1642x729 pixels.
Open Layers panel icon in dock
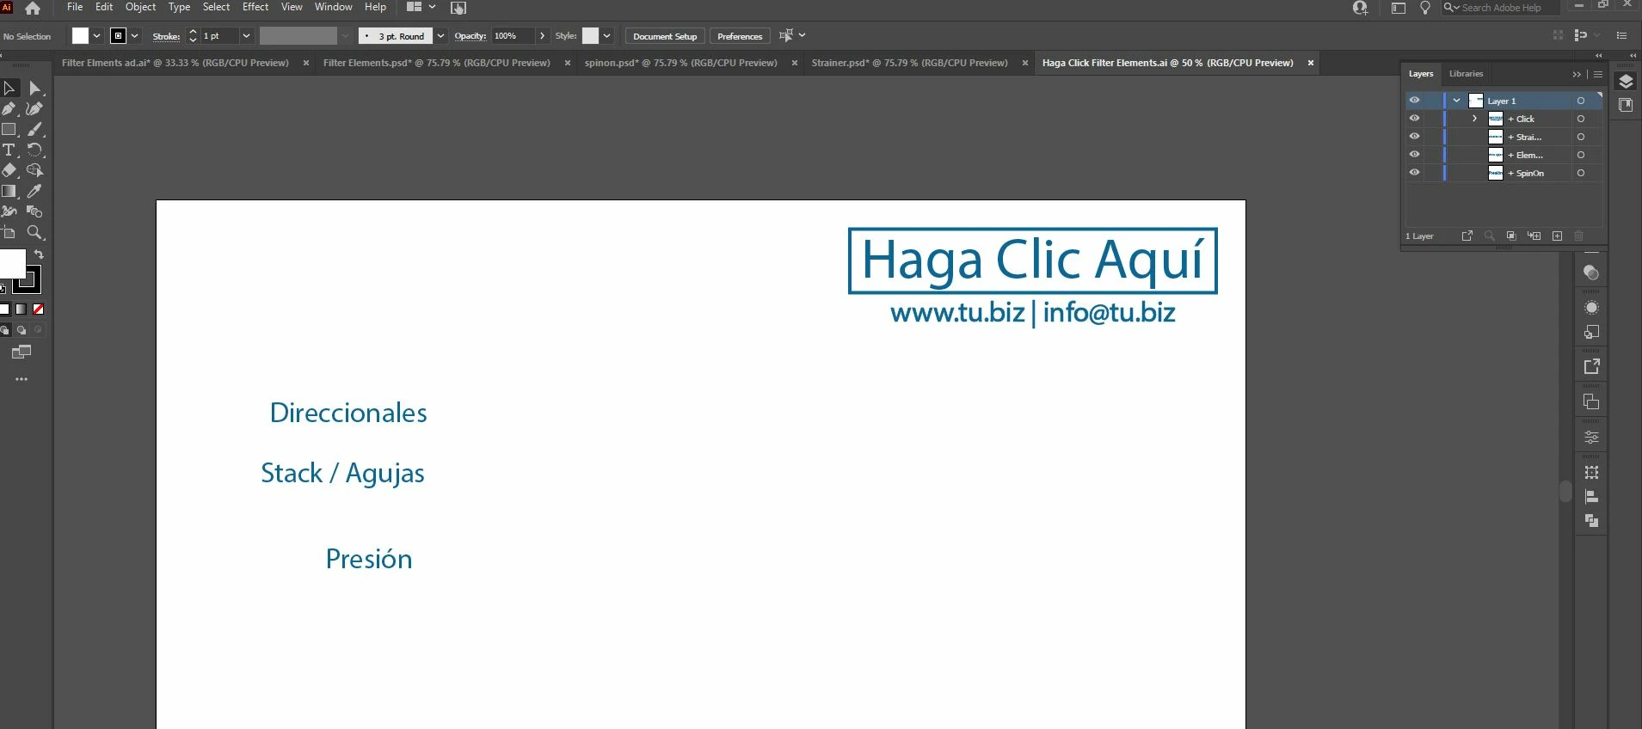(1626, 82)
